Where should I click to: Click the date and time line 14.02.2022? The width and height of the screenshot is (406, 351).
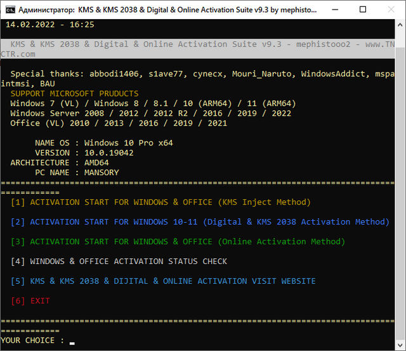coord(50,25)
